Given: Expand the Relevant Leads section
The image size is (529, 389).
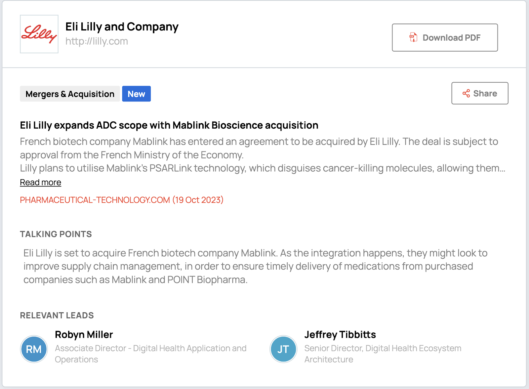Looking at the screenshot, I should 57,316.
